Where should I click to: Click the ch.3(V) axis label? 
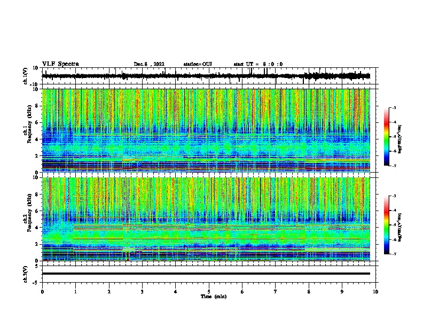(x=26, y=275)
